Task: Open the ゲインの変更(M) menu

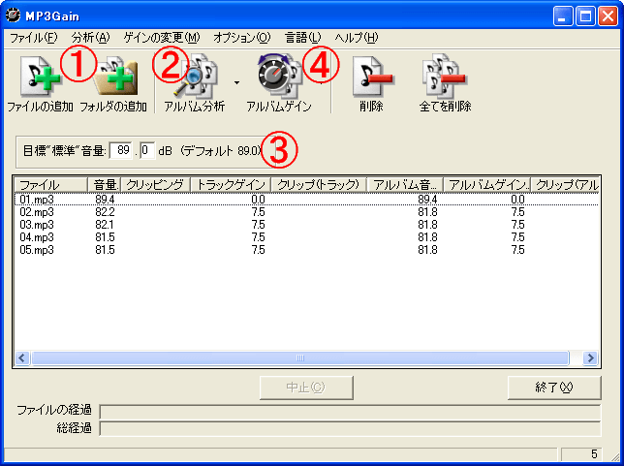Action: [161, 38]
